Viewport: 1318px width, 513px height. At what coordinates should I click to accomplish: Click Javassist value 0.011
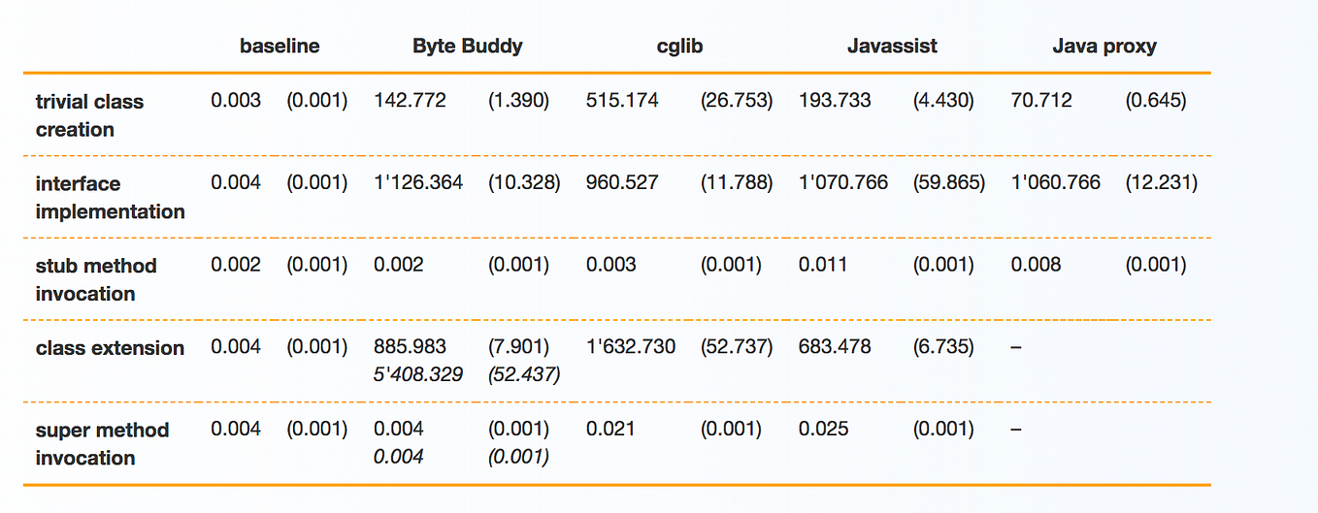click(x=823, y=264)
